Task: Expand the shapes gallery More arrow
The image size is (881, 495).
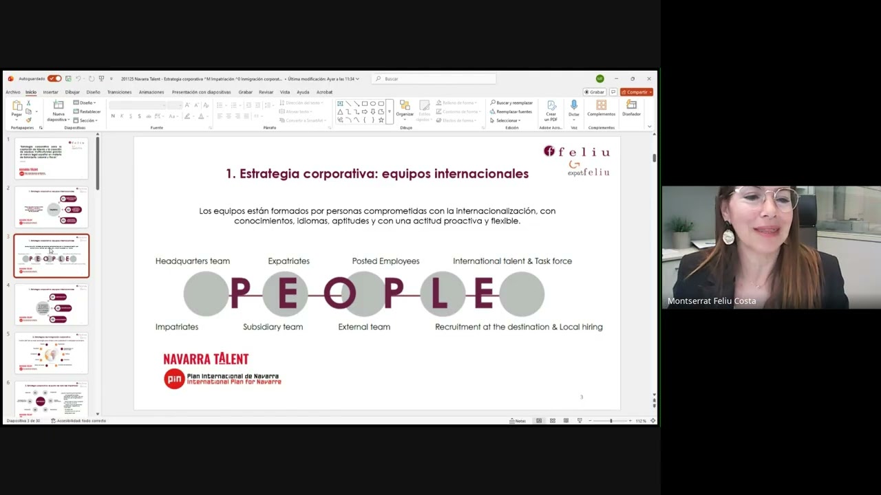Action: pos(389,111)
